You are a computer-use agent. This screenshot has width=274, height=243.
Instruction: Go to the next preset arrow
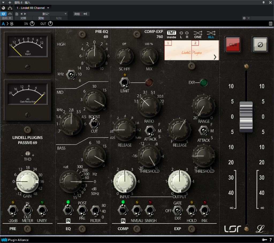(25, 14)
